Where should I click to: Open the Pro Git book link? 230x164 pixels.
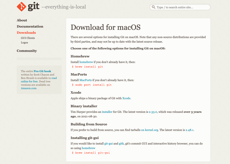(x=42, y=71)
